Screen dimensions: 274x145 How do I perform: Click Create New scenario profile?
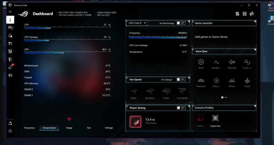[215, 121]
